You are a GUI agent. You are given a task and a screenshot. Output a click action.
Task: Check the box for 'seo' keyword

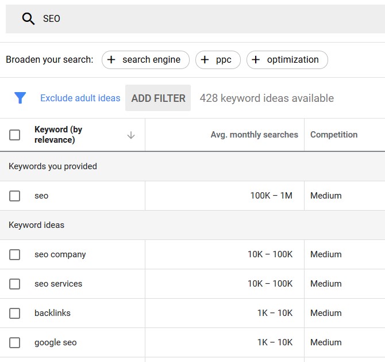tap(15, 196)
